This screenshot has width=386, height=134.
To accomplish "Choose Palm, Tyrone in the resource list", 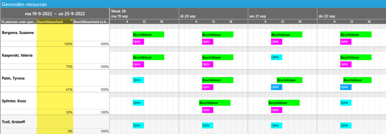I will (x=13, y=78).
